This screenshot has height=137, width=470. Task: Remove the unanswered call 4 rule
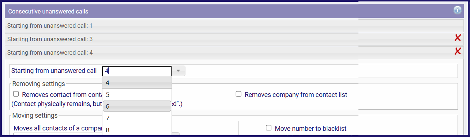[x=458, y=51]
